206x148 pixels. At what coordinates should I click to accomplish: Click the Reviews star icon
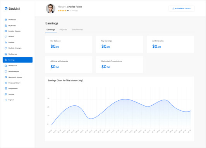6,42
